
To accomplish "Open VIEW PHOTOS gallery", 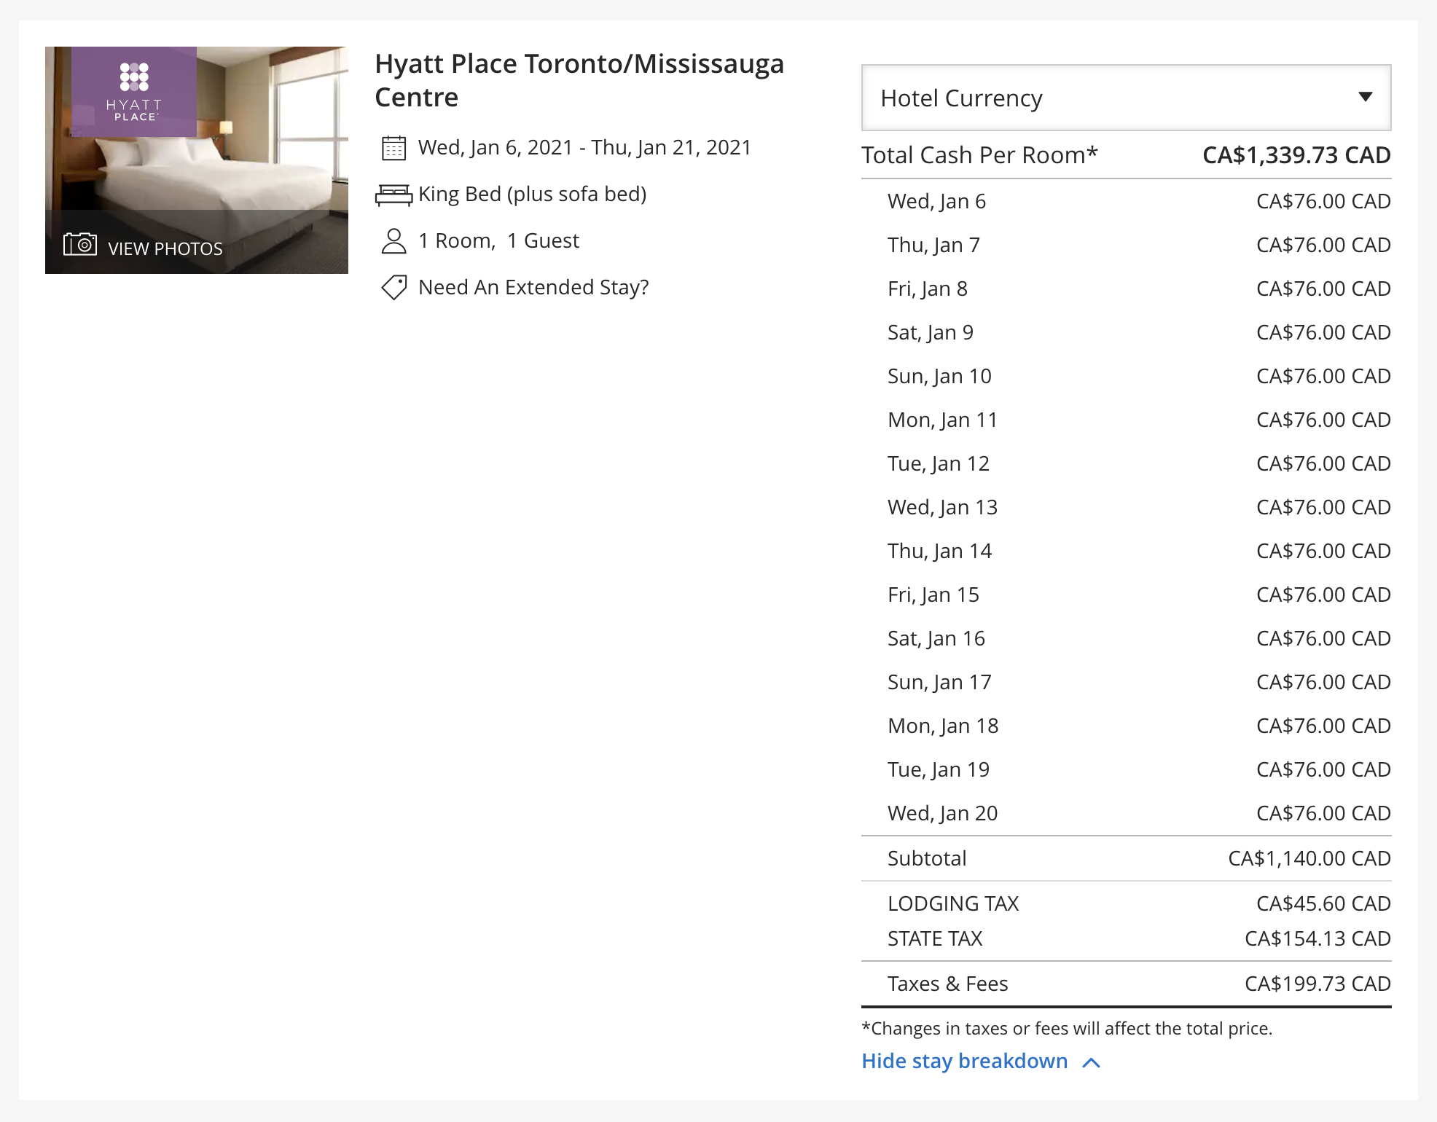I will tap(165, 248).
